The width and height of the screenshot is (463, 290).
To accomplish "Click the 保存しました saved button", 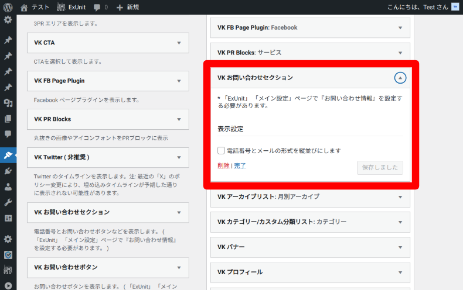I will click(x=380, y=167).
